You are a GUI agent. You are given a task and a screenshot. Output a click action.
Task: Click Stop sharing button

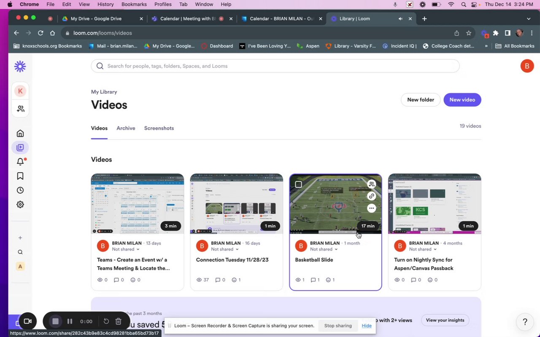(x=338, y=326)
